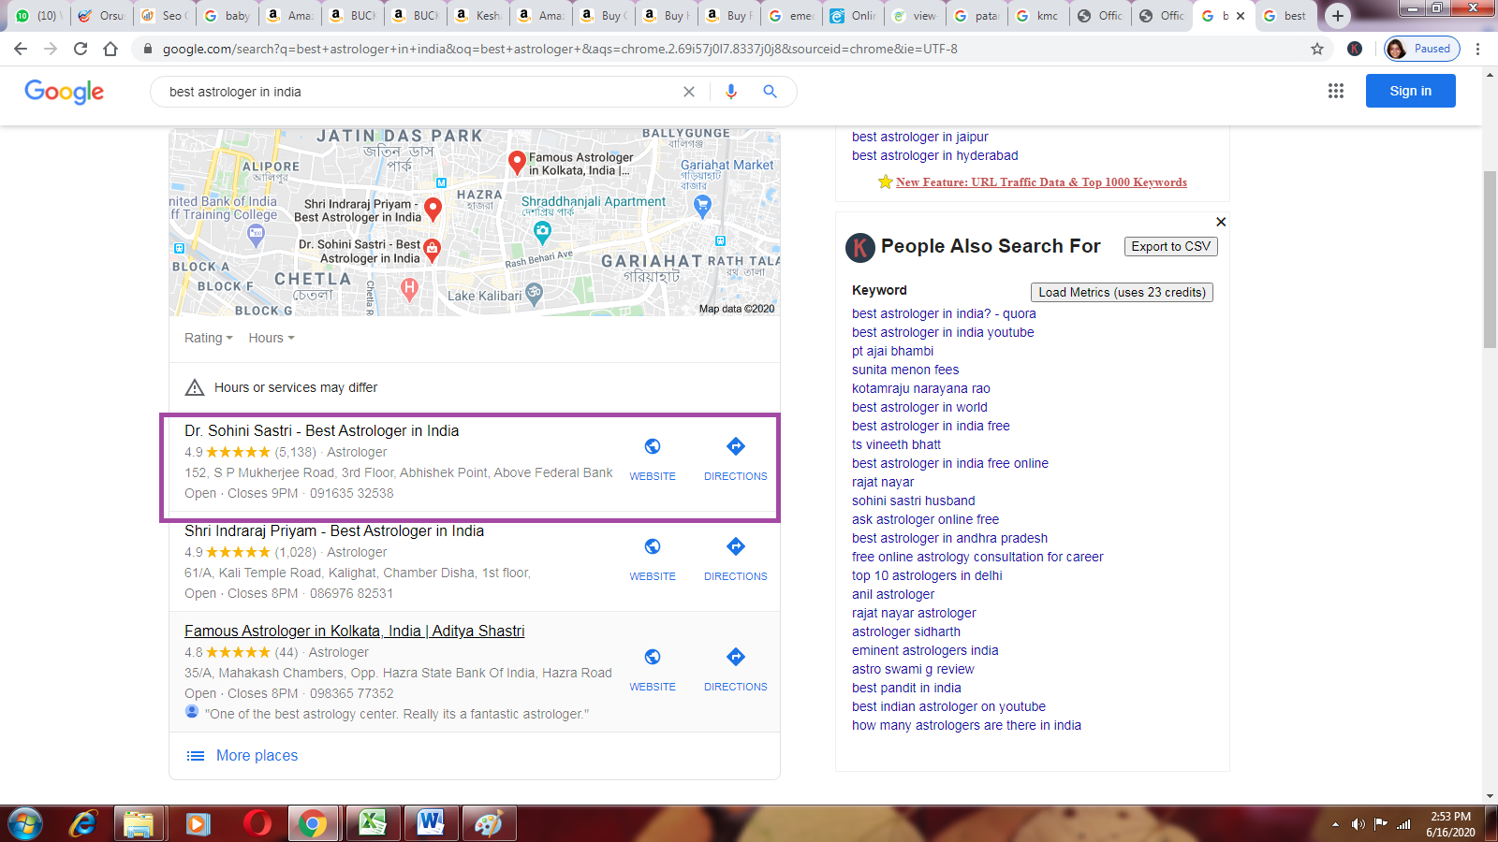Viewport: 1498px width, 842px height.
Task: Open Dr. Sohini Sastri website icon
Action: point(653,446)
